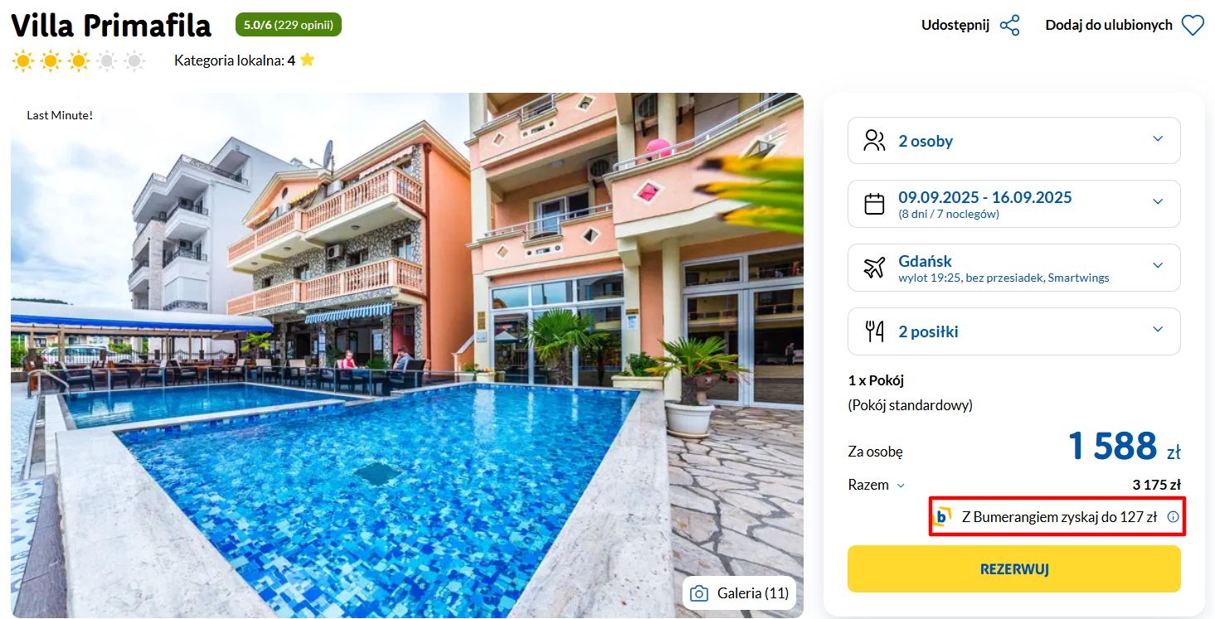Click the share icon next to Udostępnij
This screenshot has width=1215, height=619.
click(1009, 25)
